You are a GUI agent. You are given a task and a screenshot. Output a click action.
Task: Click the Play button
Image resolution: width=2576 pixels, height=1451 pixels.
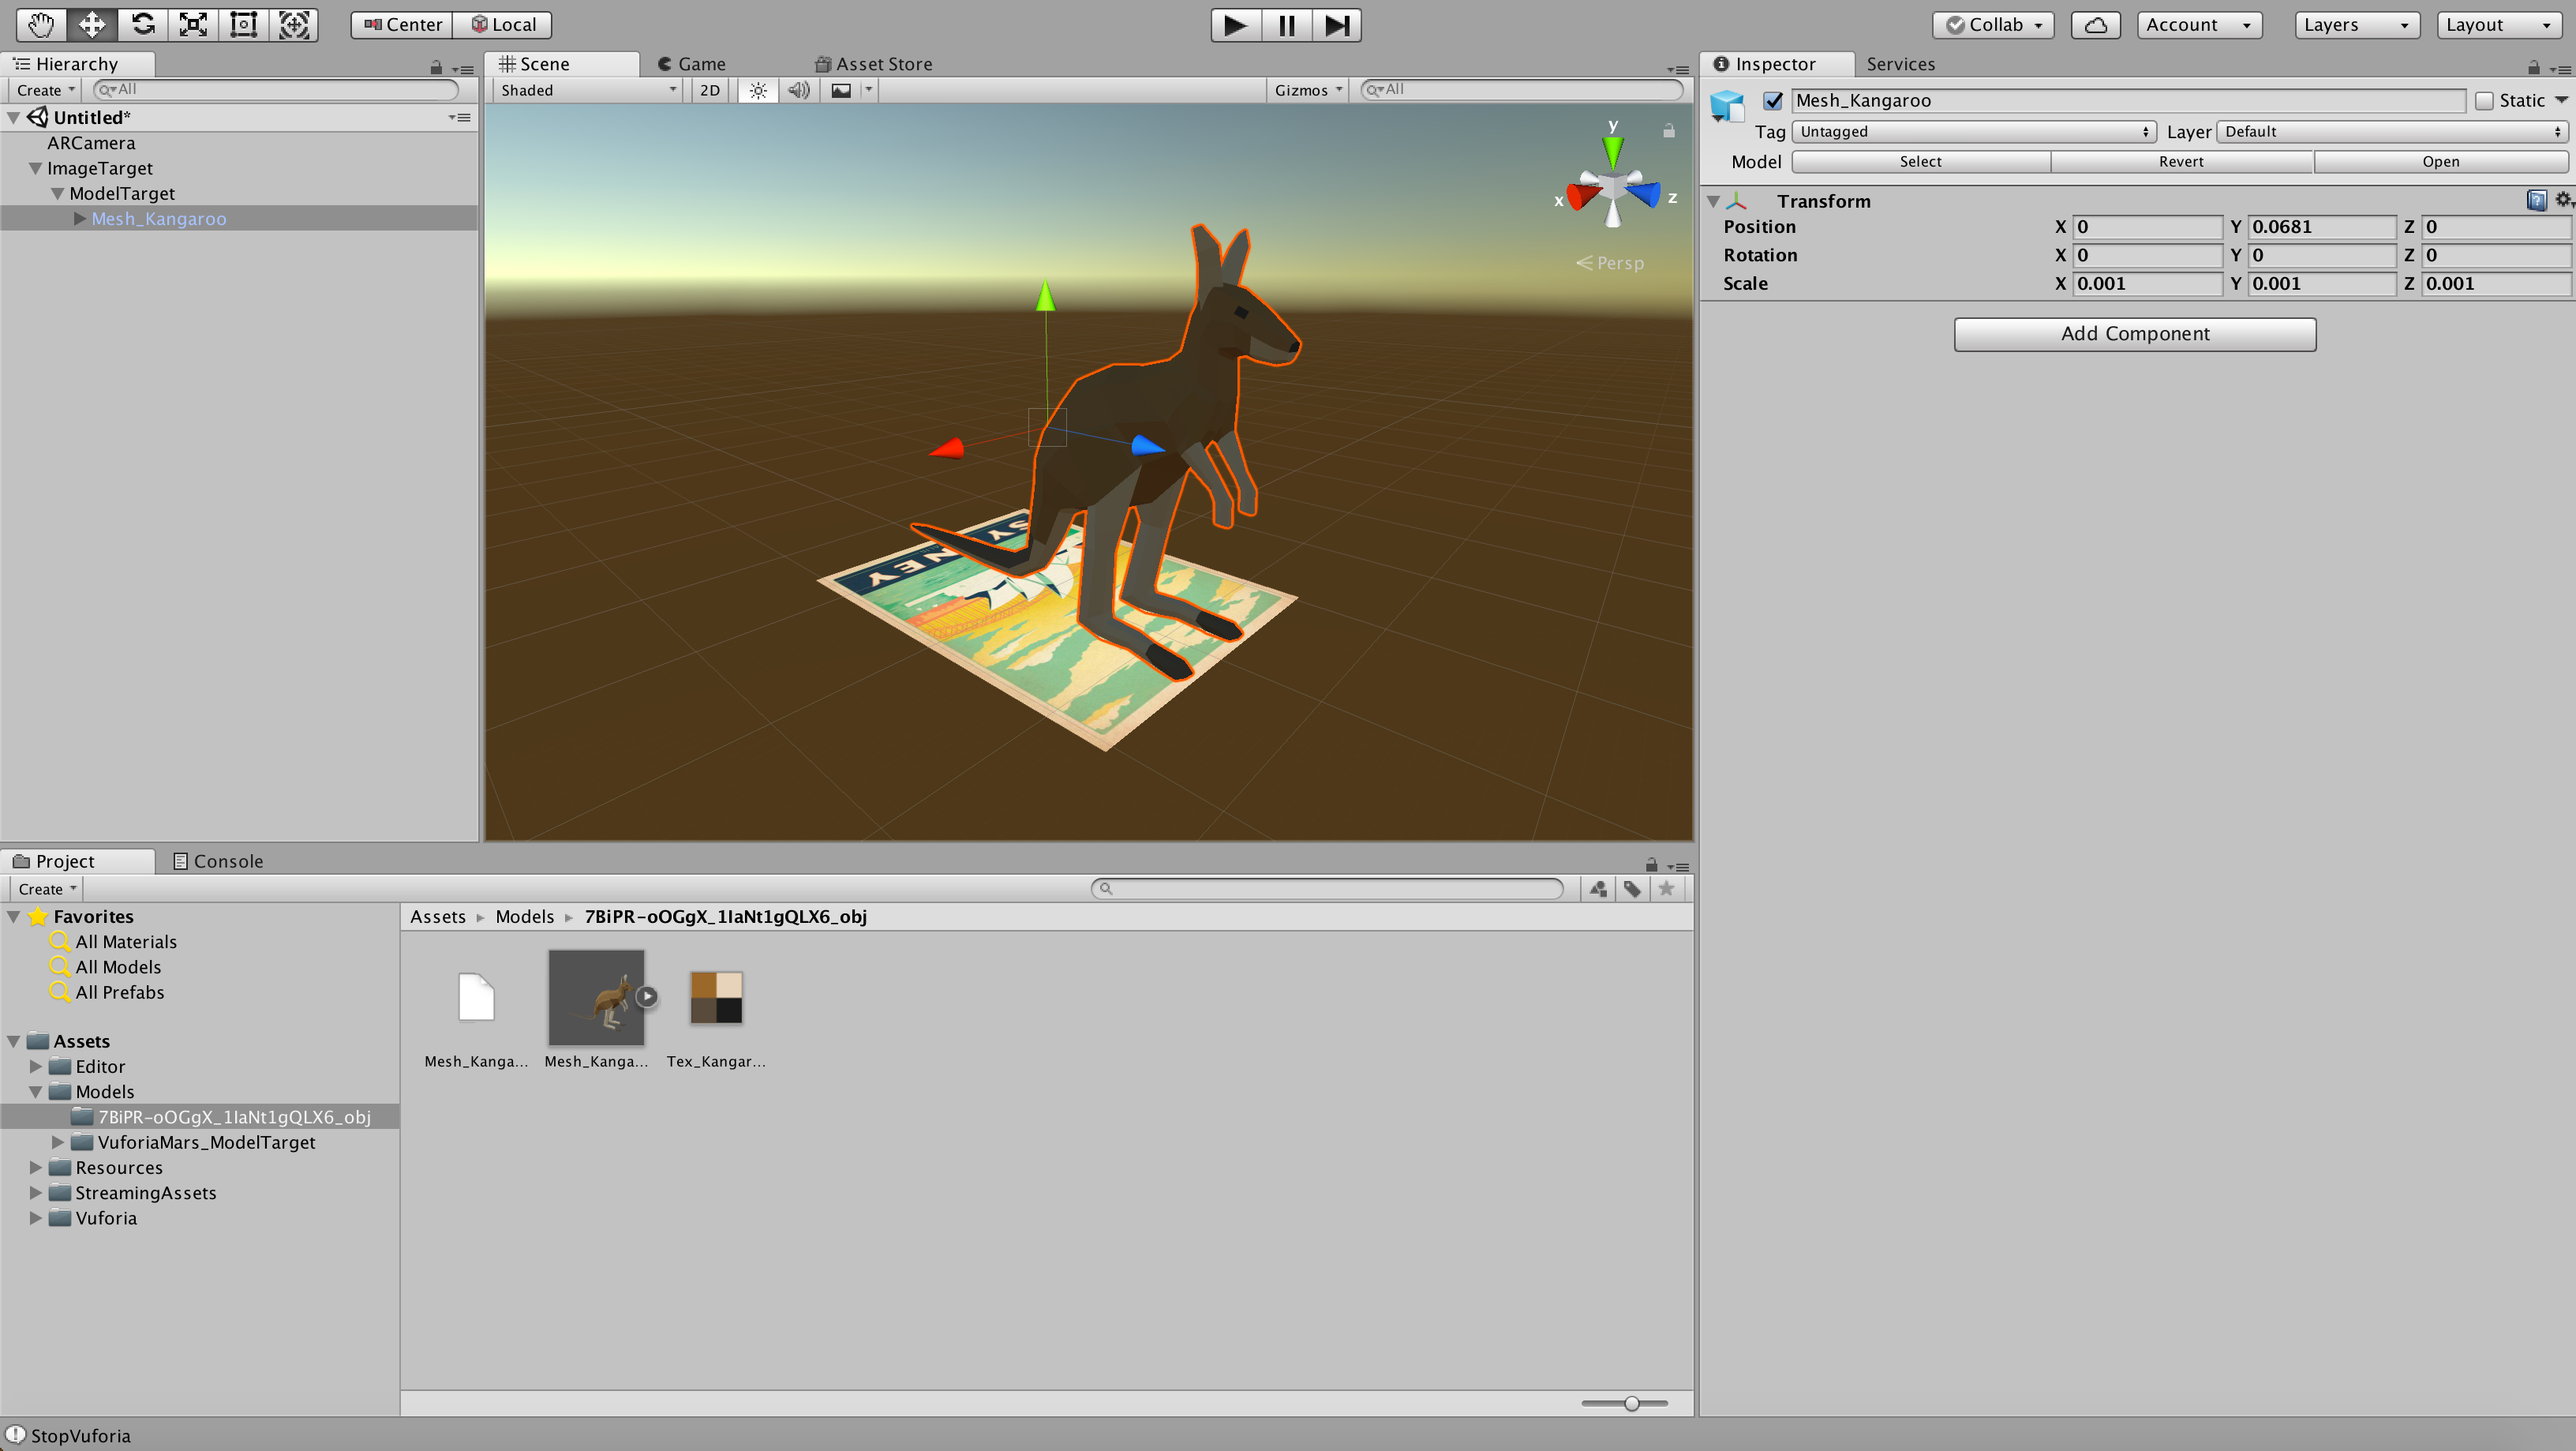click(x=1235, y=25)
